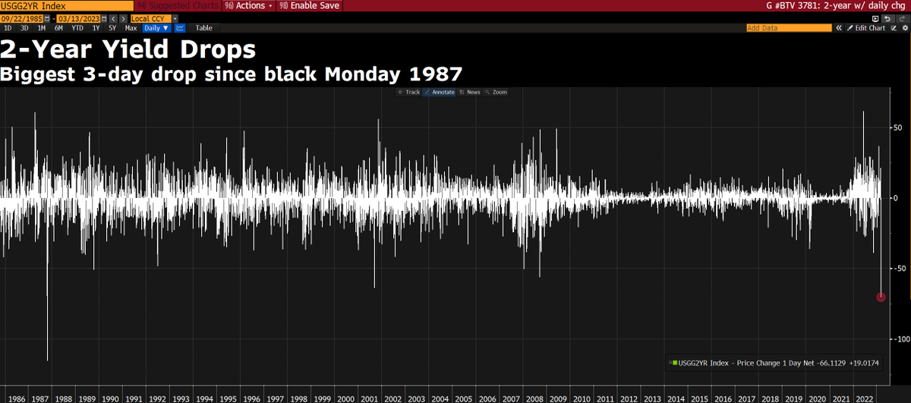Click Suggested Charts button
911x403 pixels.
point(178,5)
